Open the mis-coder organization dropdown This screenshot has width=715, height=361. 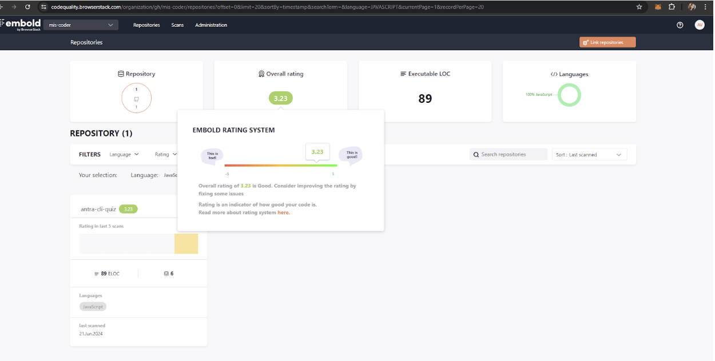click(x=81, y=25)
